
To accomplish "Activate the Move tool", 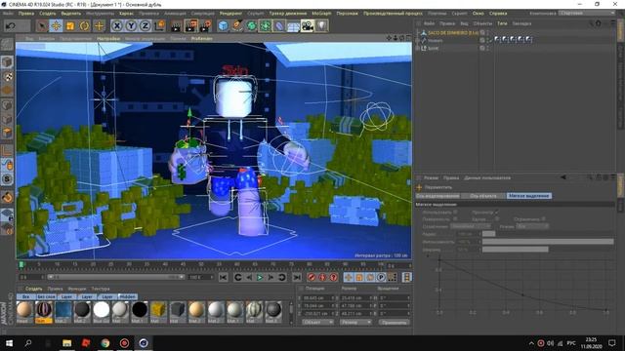I will pos(57,26).
